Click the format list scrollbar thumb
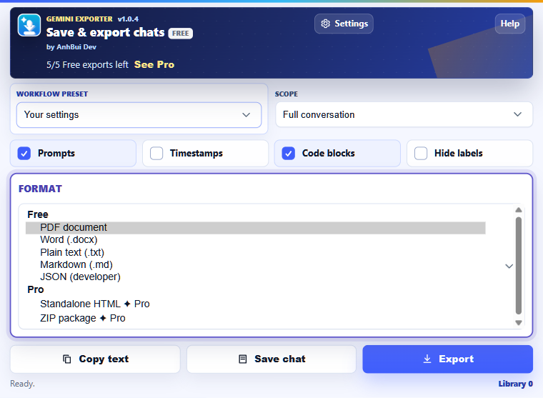Viewport: 543px width, 398px height. click(519, 265)
